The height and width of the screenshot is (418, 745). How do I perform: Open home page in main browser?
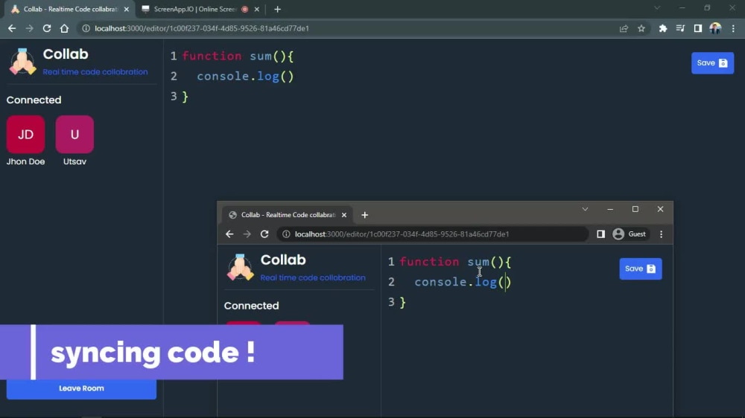[x=64, y=28]
